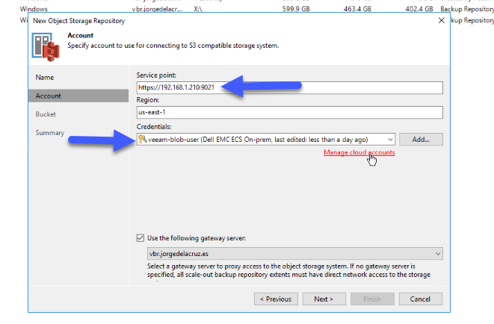Cancel the repository wizard
This screenshot has width=494, height=324.
[x=420, y=299]
